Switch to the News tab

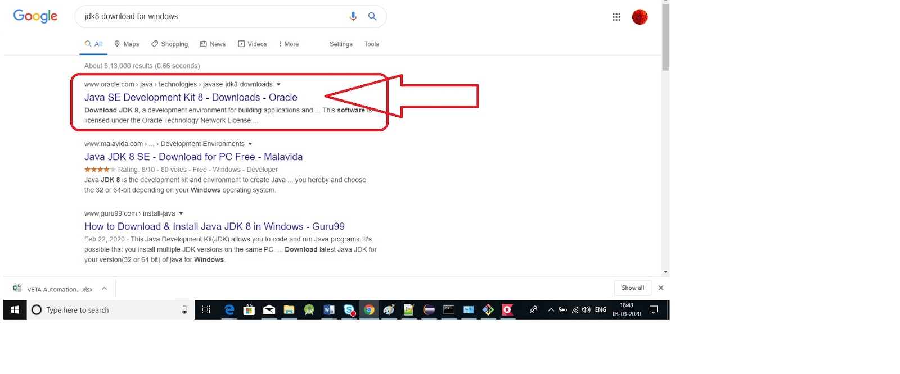[213, 44]
